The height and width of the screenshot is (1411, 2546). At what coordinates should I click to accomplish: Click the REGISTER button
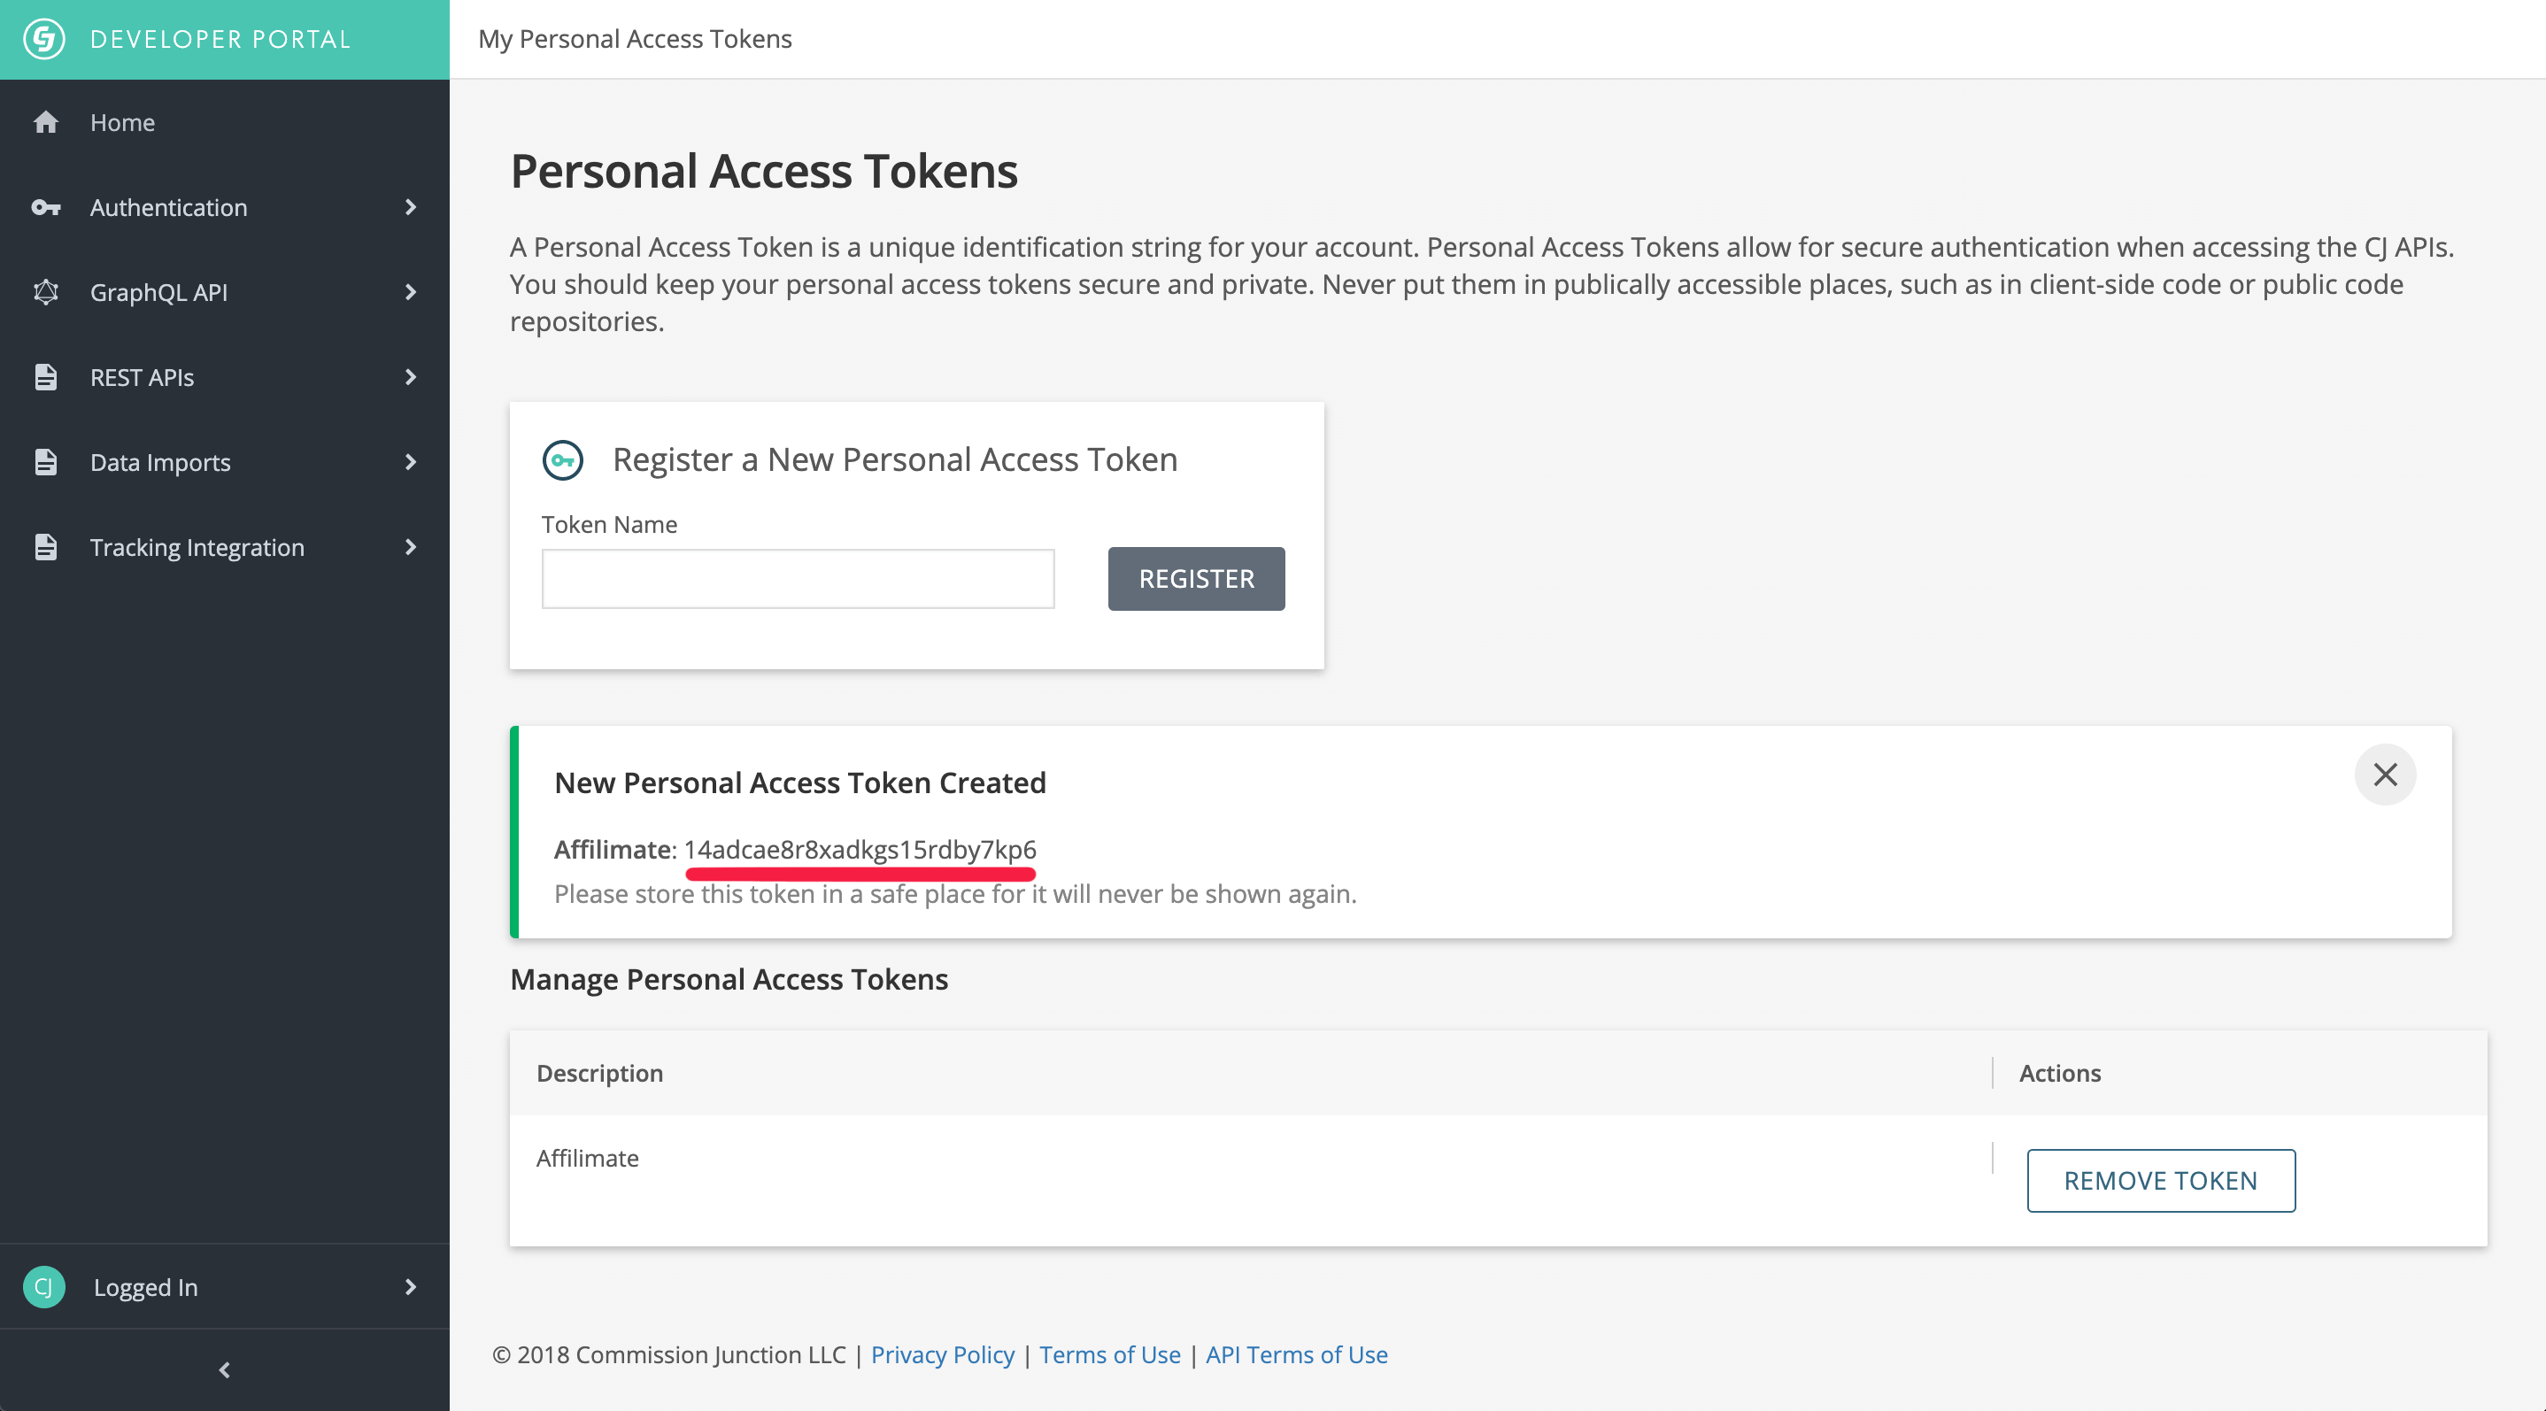(x=1196, y=579)
